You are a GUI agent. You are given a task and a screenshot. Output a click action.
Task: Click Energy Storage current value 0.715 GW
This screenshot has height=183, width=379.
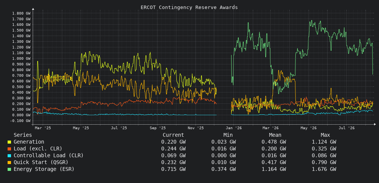click(x=173, y=169)
